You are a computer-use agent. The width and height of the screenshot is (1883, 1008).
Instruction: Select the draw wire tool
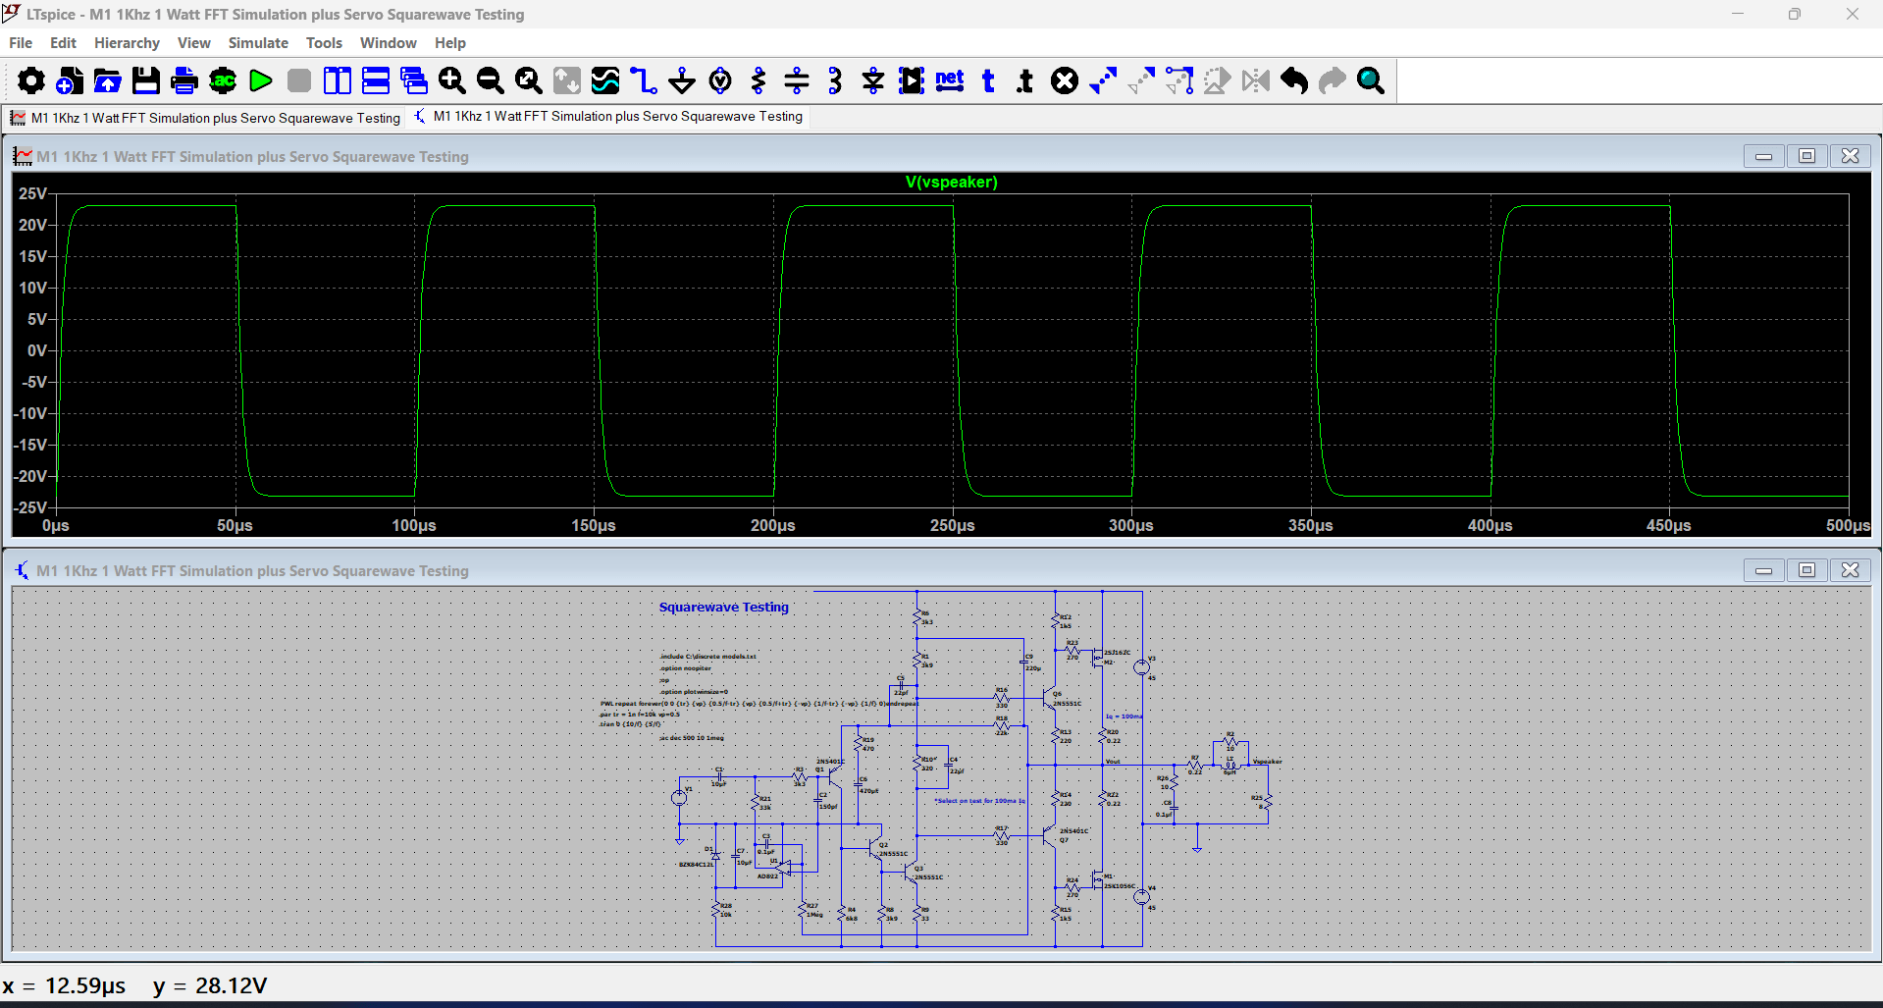click(644, 80)
